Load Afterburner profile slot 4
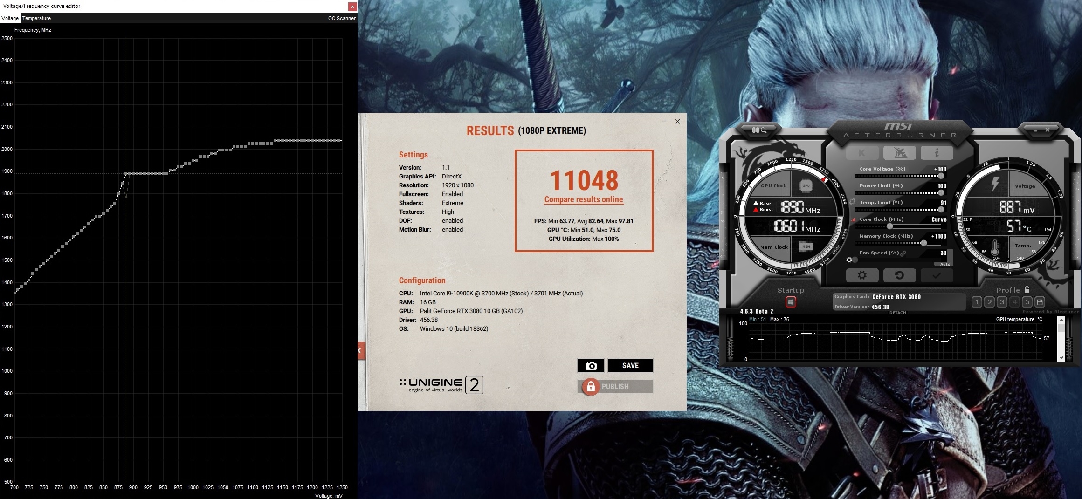The width and height of the screenshot is (1082, 499). 1014,302
